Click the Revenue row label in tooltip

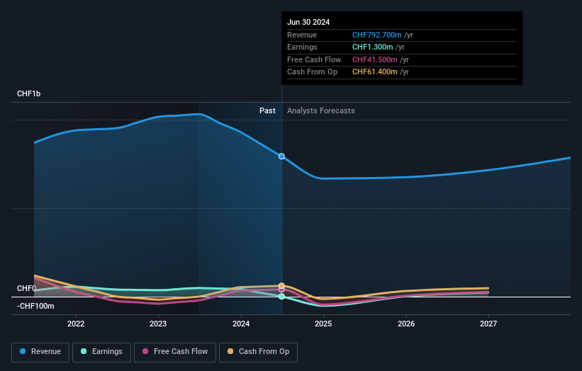click(x=302, y=35)
